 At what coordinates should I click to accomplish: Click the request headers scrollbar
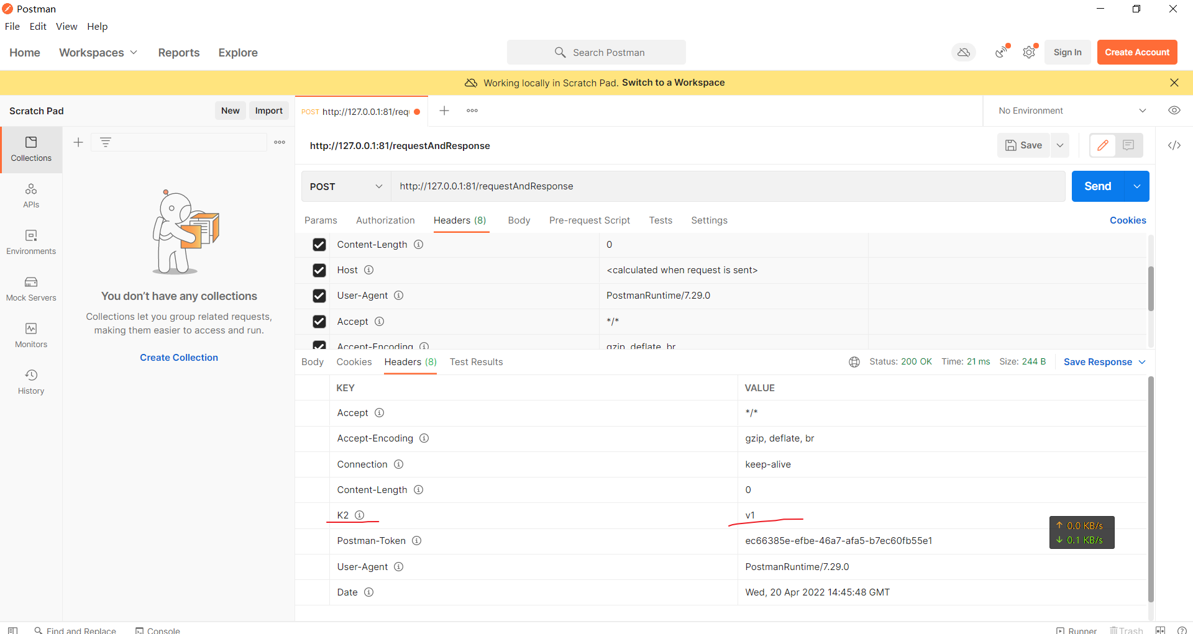click(x=1151, y=289)
